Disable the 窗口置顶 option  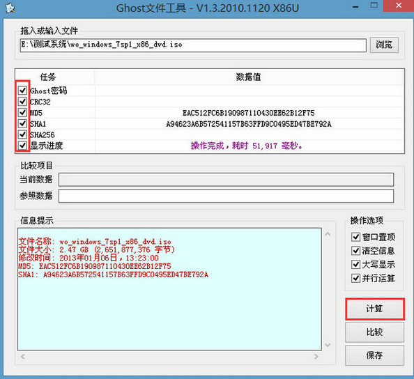point(355,237)
